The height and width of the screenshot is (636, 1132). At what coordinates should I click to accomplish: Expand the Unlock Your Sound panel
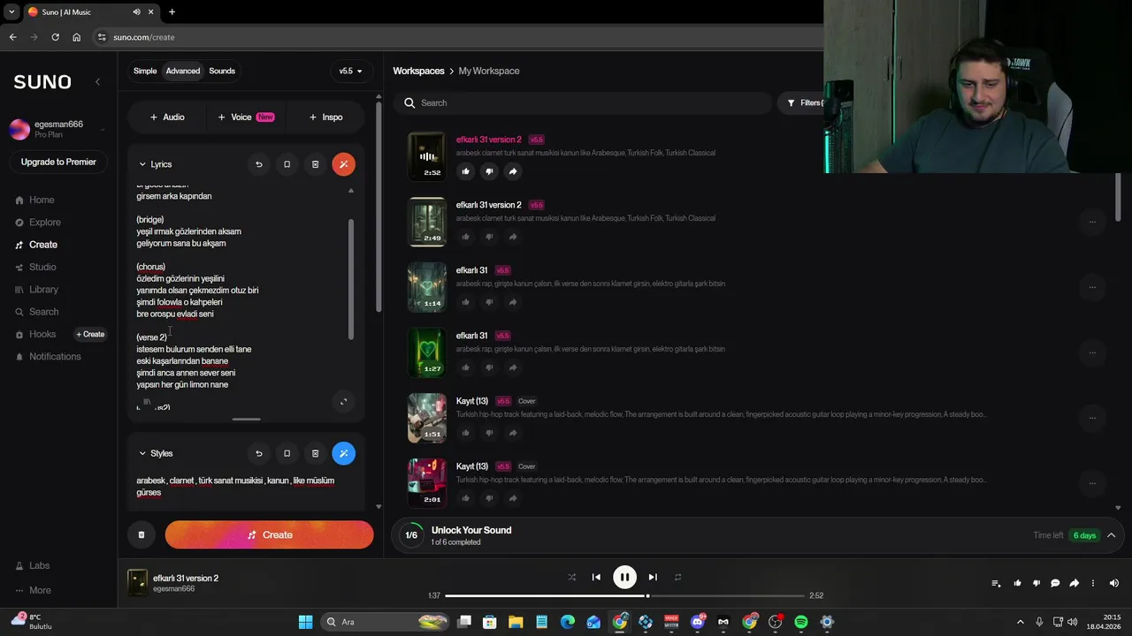[x=1112, y=535]
